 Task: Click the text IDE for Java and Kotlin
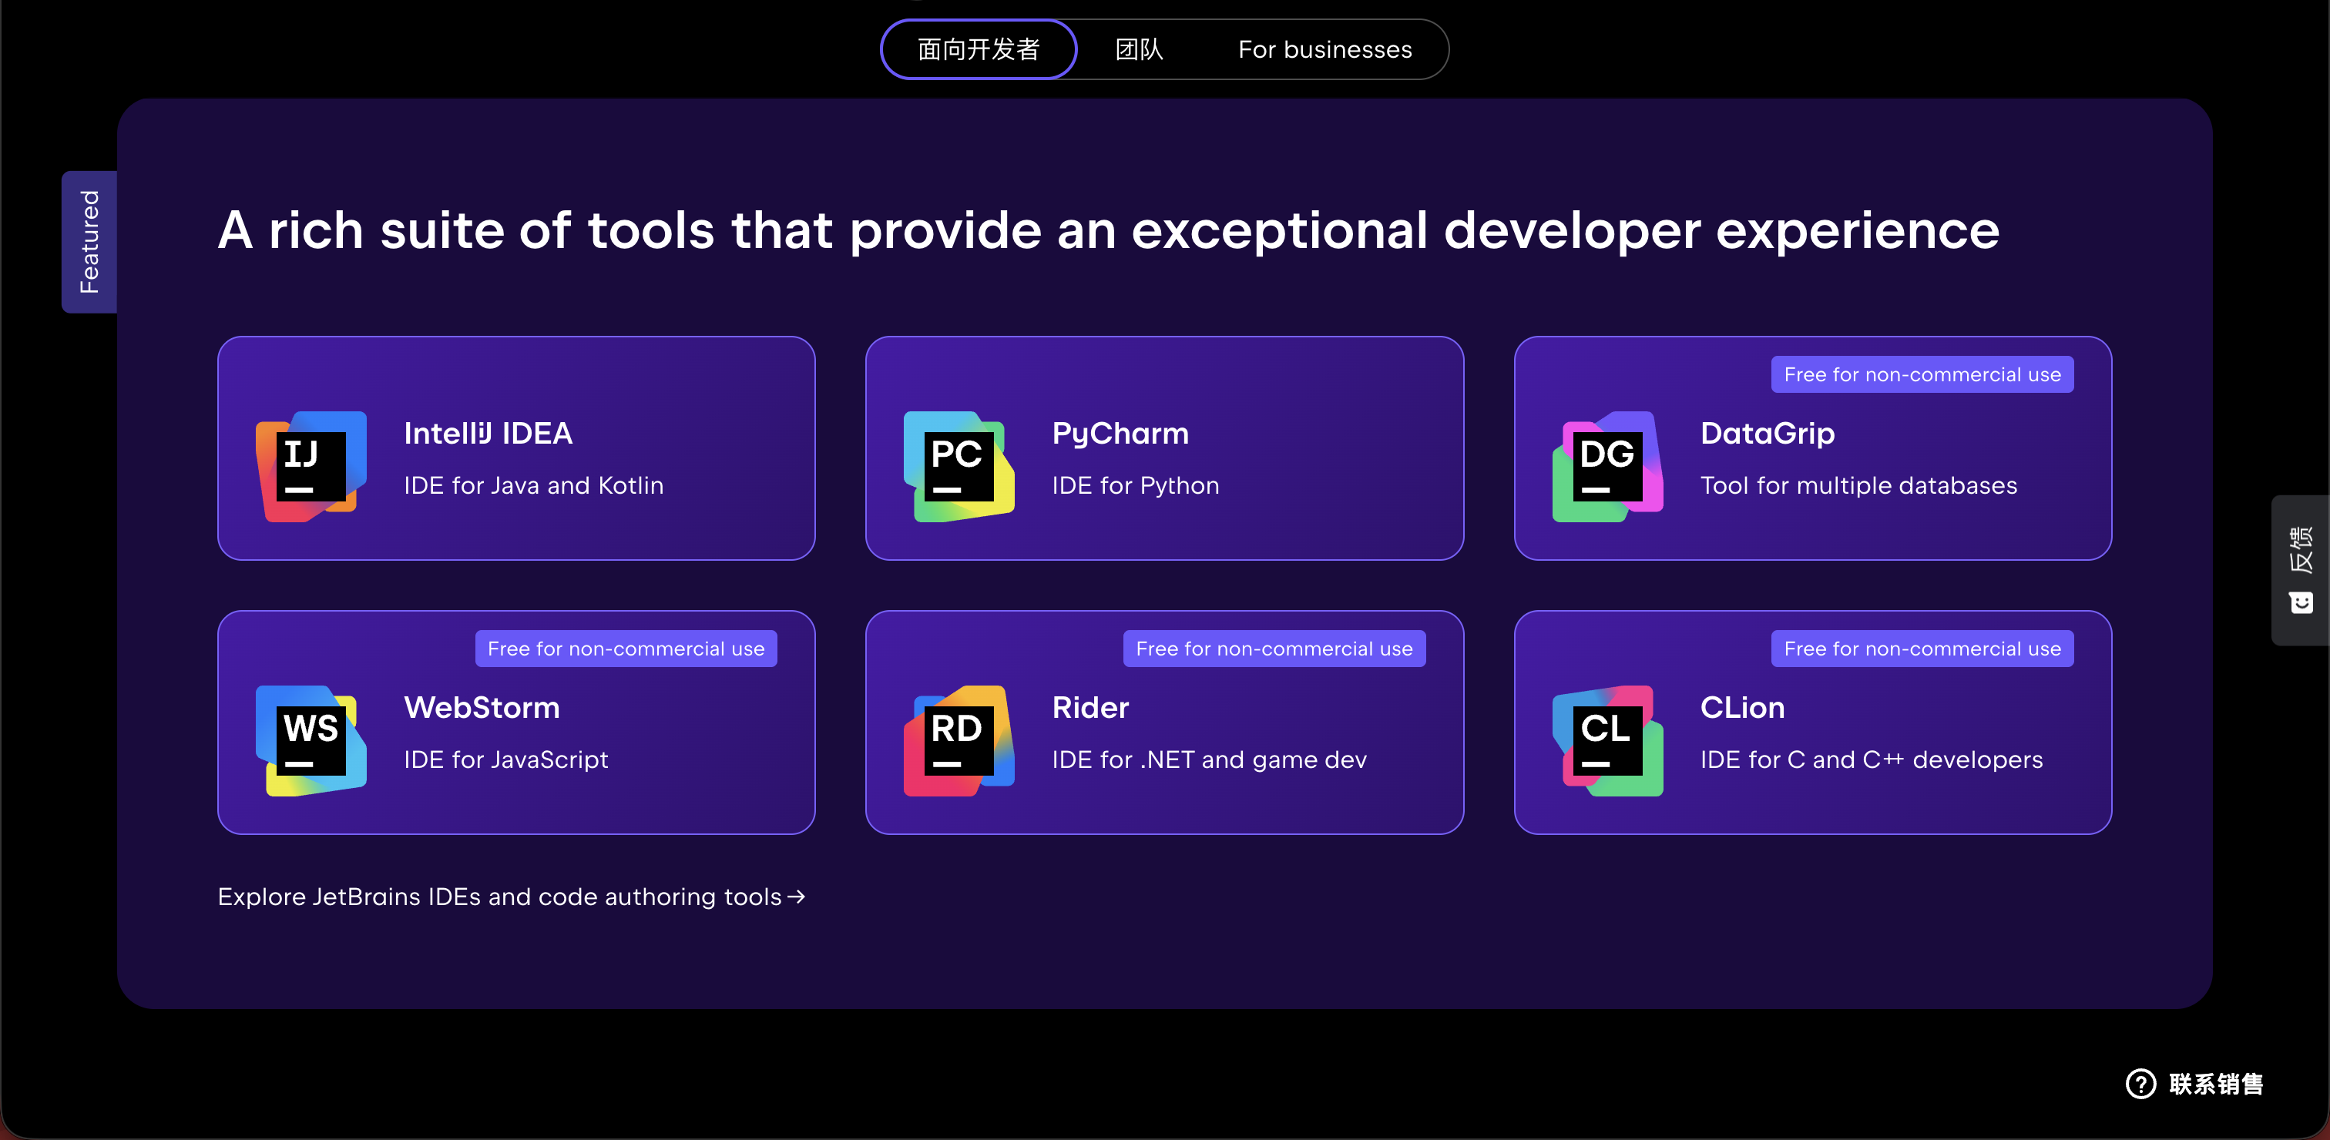(534, 485)
